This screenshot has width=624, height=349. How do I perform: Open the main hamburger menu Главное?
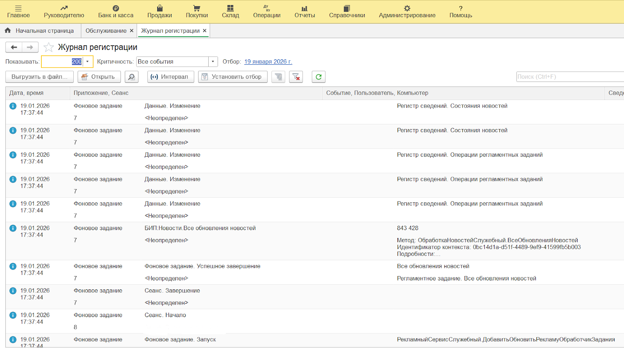(x=18, y=12)
